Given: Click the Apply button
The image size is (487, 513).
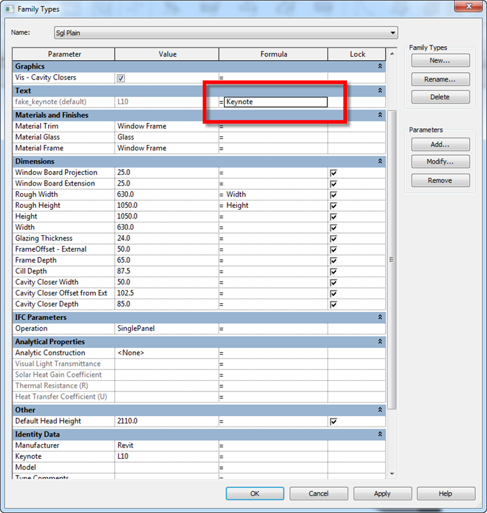Looking at the screenshot, I should coord(382,494).
